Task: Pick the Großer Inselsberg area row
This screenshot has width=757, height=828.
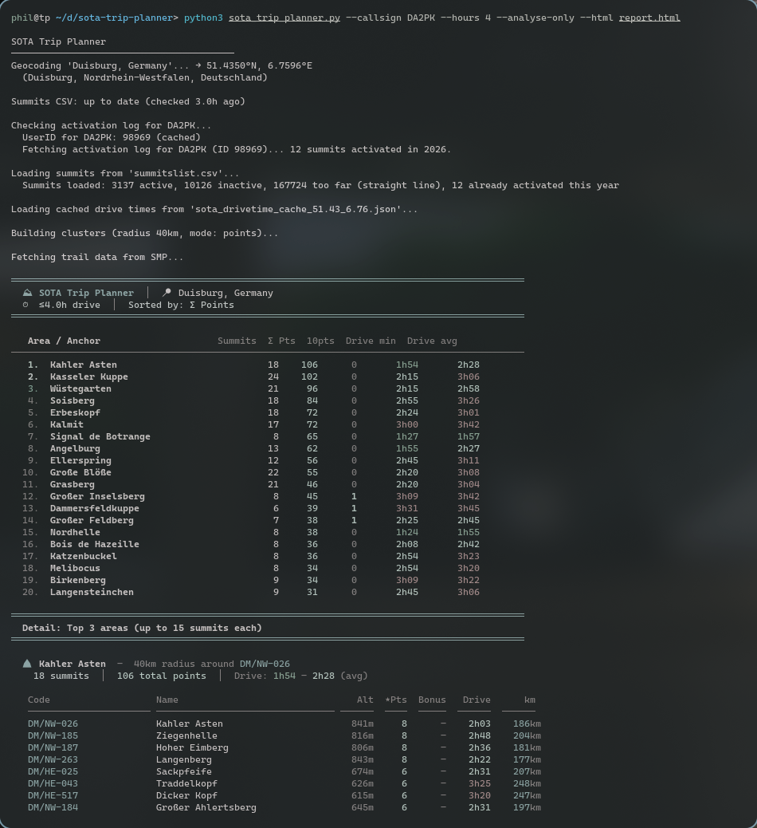Action: [97, 496]
